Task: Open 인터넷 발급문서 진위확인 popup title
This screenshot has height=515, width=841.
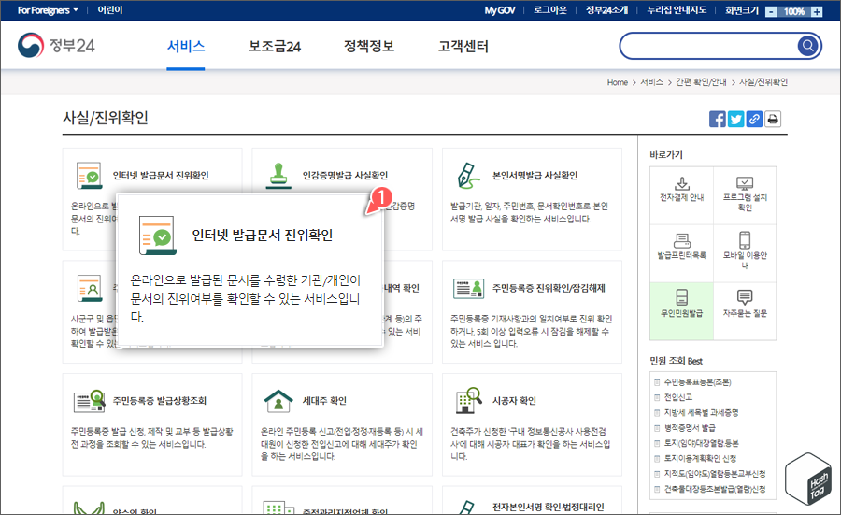Action: 263,235
